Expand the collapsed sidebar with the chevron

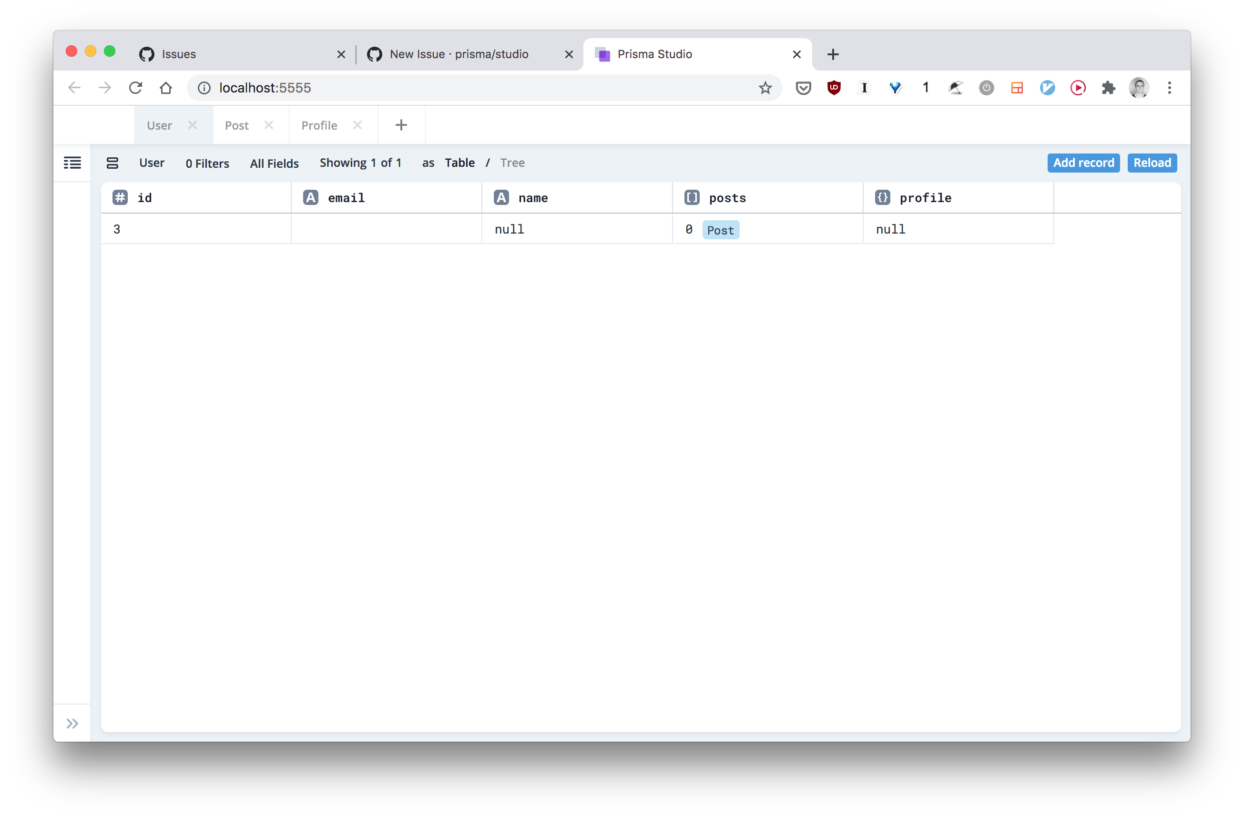(72, 724)
